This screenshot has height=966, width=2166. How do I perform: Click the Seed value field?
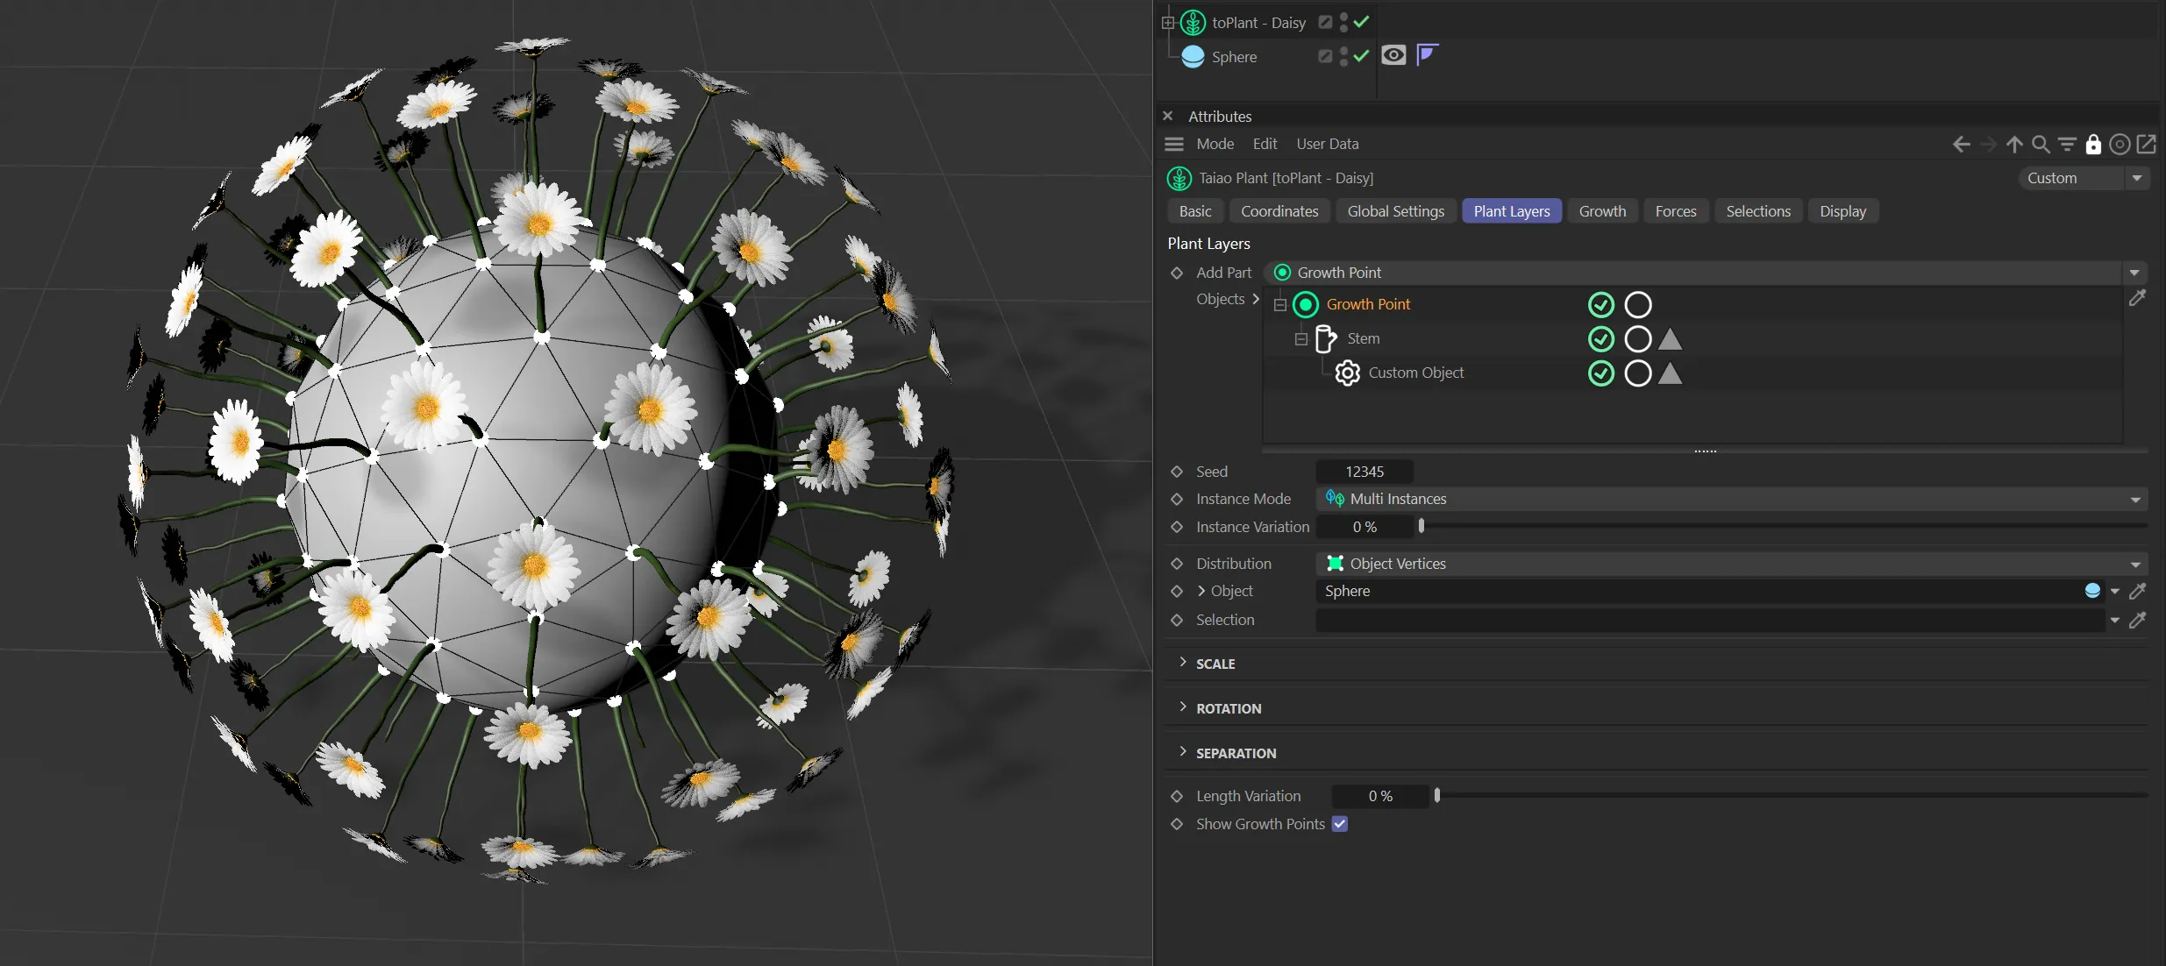tap(1364, 472)
